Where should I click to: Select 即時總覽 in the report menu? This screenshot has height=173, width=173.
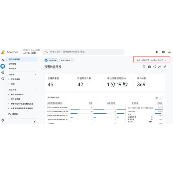click(13, 64)
